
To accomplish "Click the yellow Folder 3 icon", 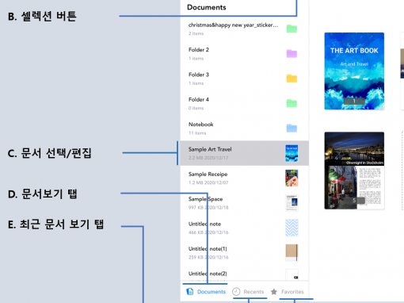I will tap(292, 79).
